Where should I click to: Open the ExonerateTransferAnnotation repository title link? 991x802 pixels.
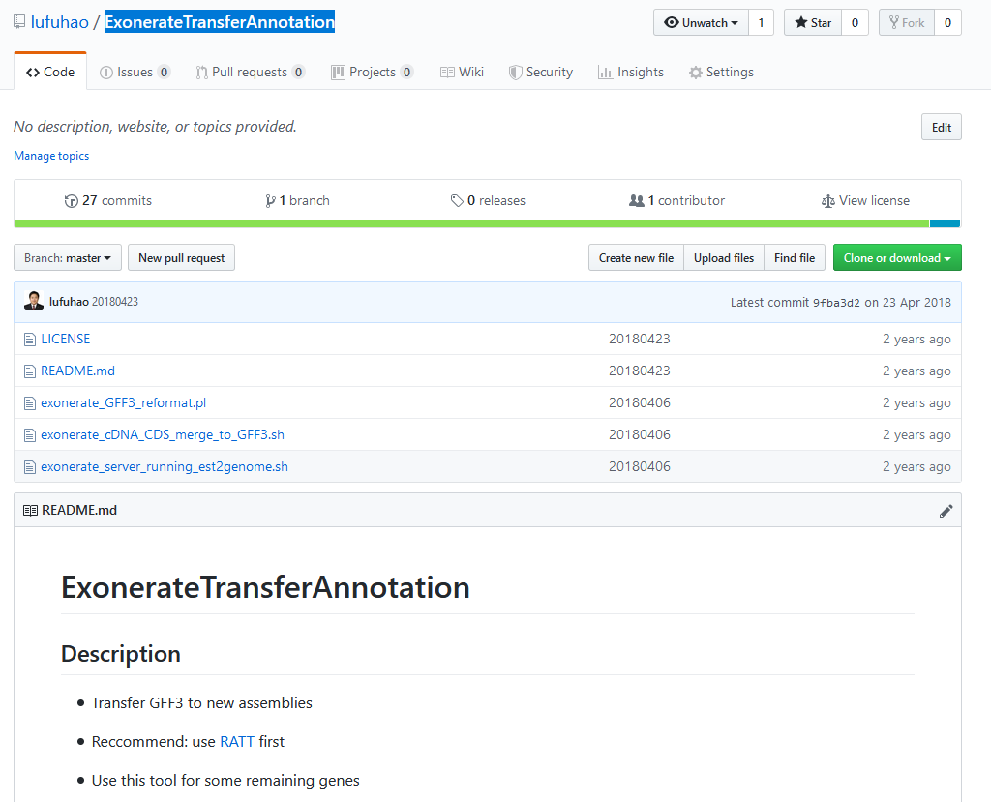[220, 22]
